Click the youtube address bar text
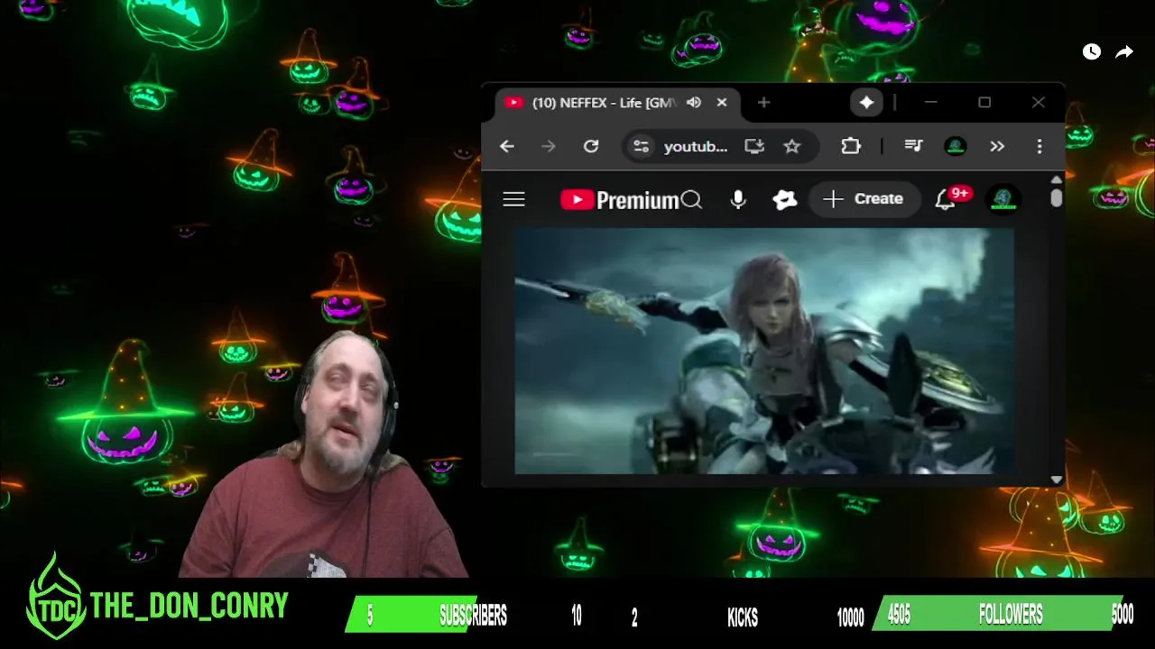 (696, 146)
